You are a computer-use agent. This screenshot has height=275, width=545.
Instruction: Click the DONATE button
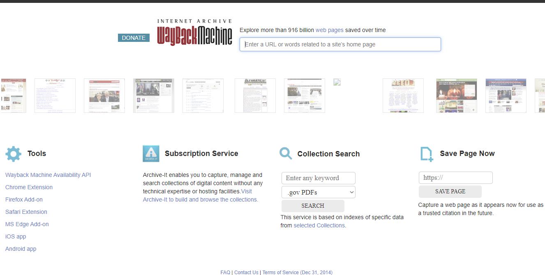click(x=134, y=38)
